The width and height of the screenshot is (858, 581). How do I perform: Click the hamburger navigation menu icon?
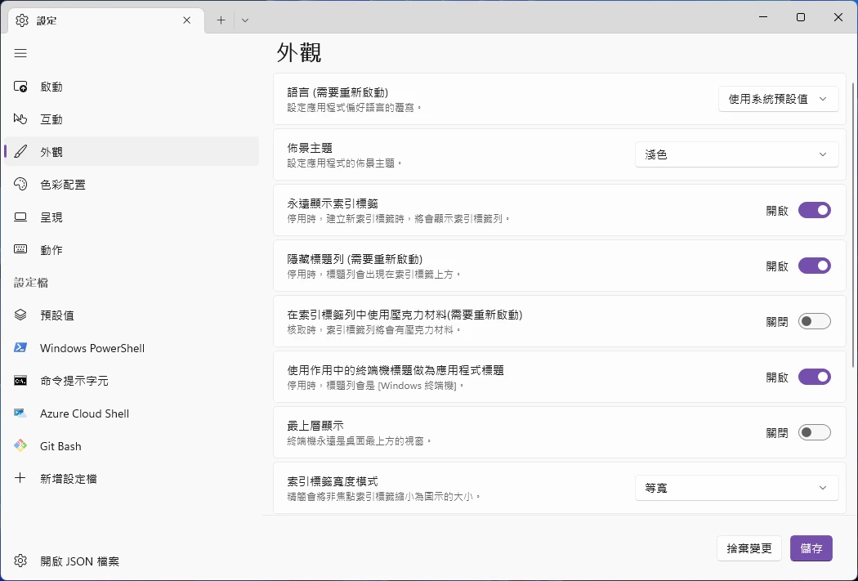pyautogui.click(x=20, y=53)
